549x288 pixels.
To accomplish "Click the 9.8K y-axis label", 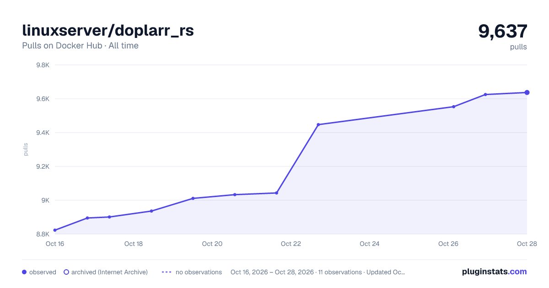I will [43, 65].
